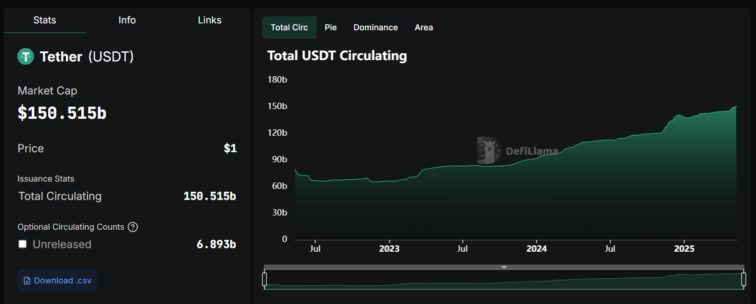Click the Total Circulating value 150.515b
Image resolution: width=756 pixels, height=304 pixels.
(x=210, y=196)
